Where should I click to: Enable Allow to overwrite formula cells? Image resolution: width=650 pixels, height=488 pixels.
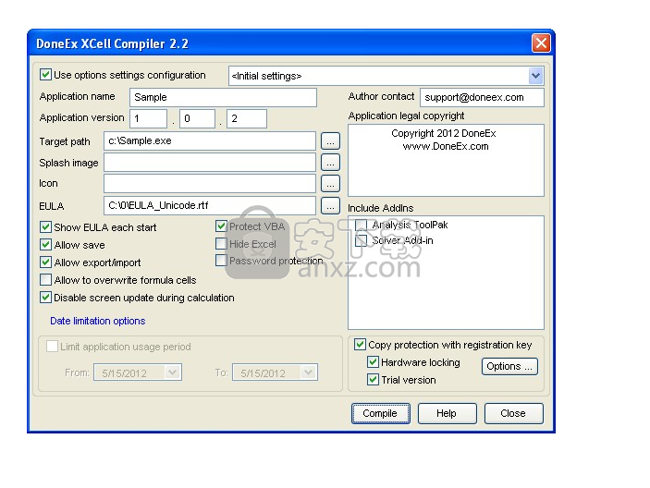[x=45, y=280]
